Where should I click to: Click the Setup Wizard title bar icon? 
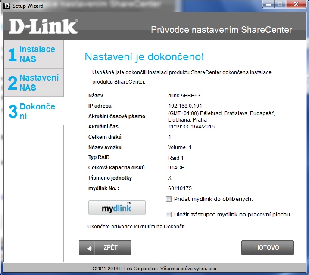pos(7,6)
